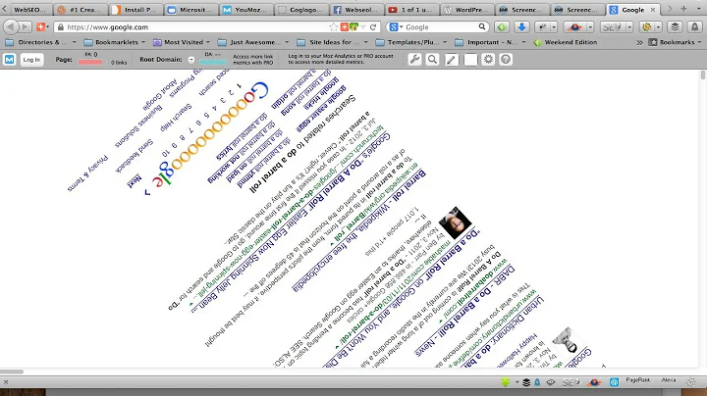Click the magnifier in the Google search box
This screenshot has width=707, height=396.
[482, 27]
